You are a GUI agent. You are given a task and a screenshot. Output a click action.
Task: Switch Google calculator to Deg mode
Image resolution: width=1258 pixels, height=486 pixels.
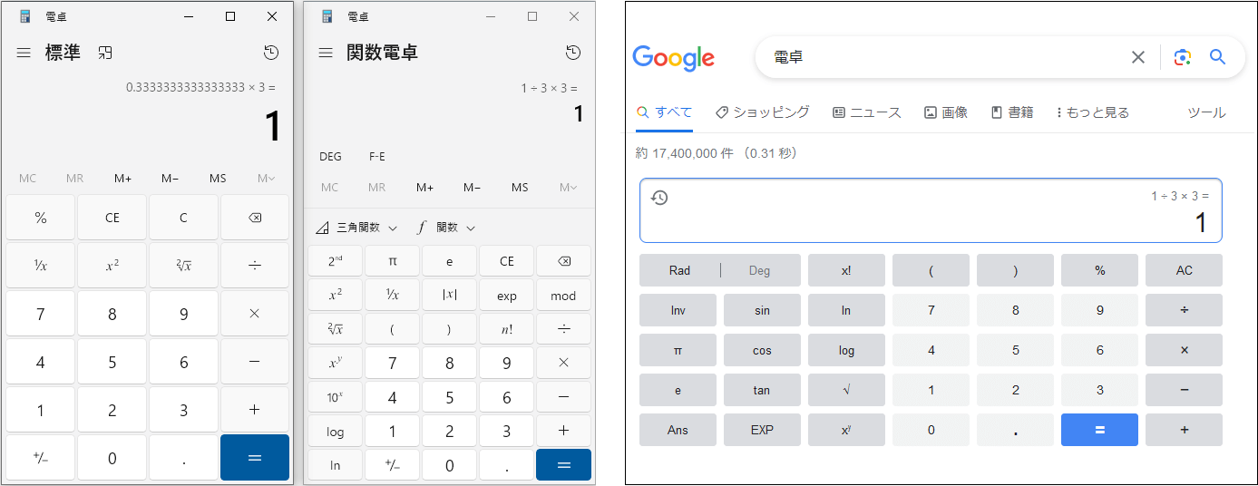[x=759, y=270]
